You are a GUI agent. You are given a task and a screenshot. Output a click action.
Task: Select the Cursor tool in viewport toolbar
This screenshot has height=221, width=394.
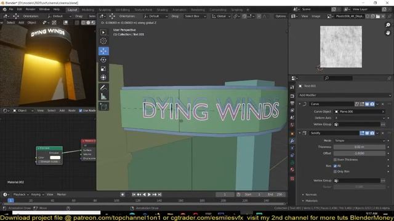tap(103, 41)
